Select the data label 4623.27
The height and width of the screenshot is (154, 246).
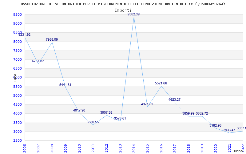point(174,99)
